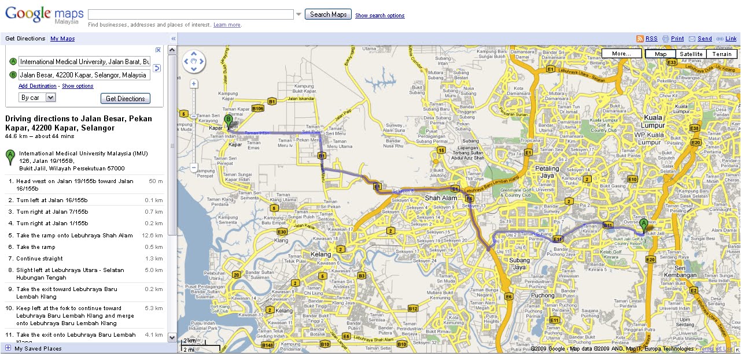Viewport: 741px width, 354px height.
Task: Click the Get Directions button
Action: pyautogui.click(x=126, y=99)
